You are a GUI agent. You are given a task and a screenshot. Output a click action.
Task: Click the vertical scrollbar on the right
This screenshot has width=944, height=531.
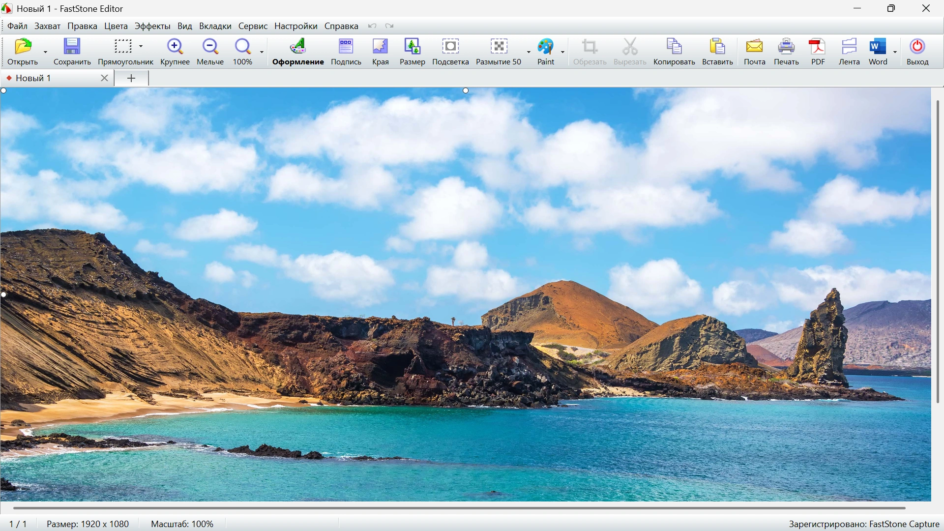pyautogui.click(x=938, y=251)
